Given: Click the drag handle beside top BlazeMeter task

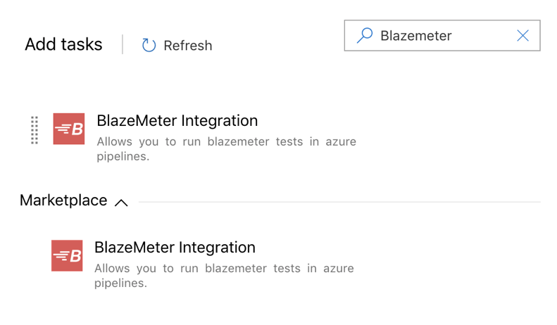Looking at the screenshot, I should point(35,130).
